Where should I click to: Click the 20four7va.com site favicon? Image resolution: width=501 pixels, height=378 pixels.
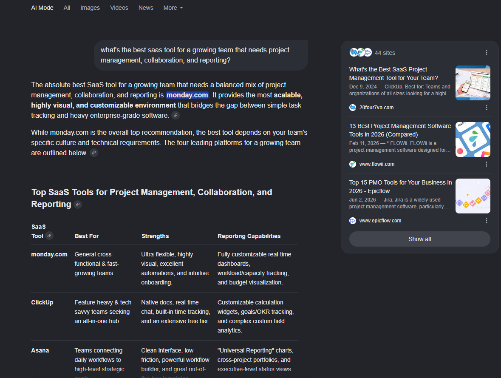[x=352, y=108]
